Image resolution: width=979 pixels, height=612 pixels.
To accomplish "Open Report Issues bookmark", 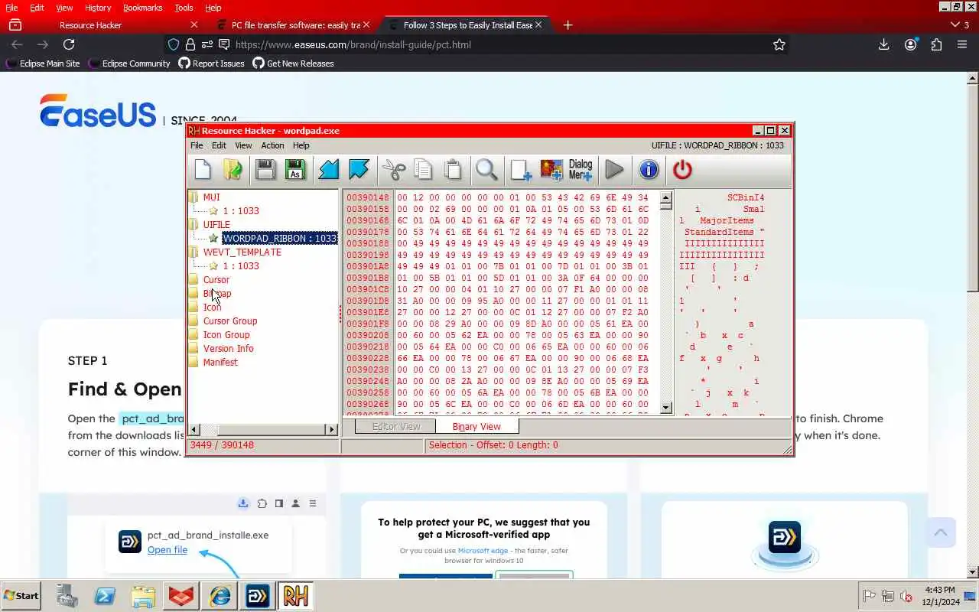I will tap(211, 63).
